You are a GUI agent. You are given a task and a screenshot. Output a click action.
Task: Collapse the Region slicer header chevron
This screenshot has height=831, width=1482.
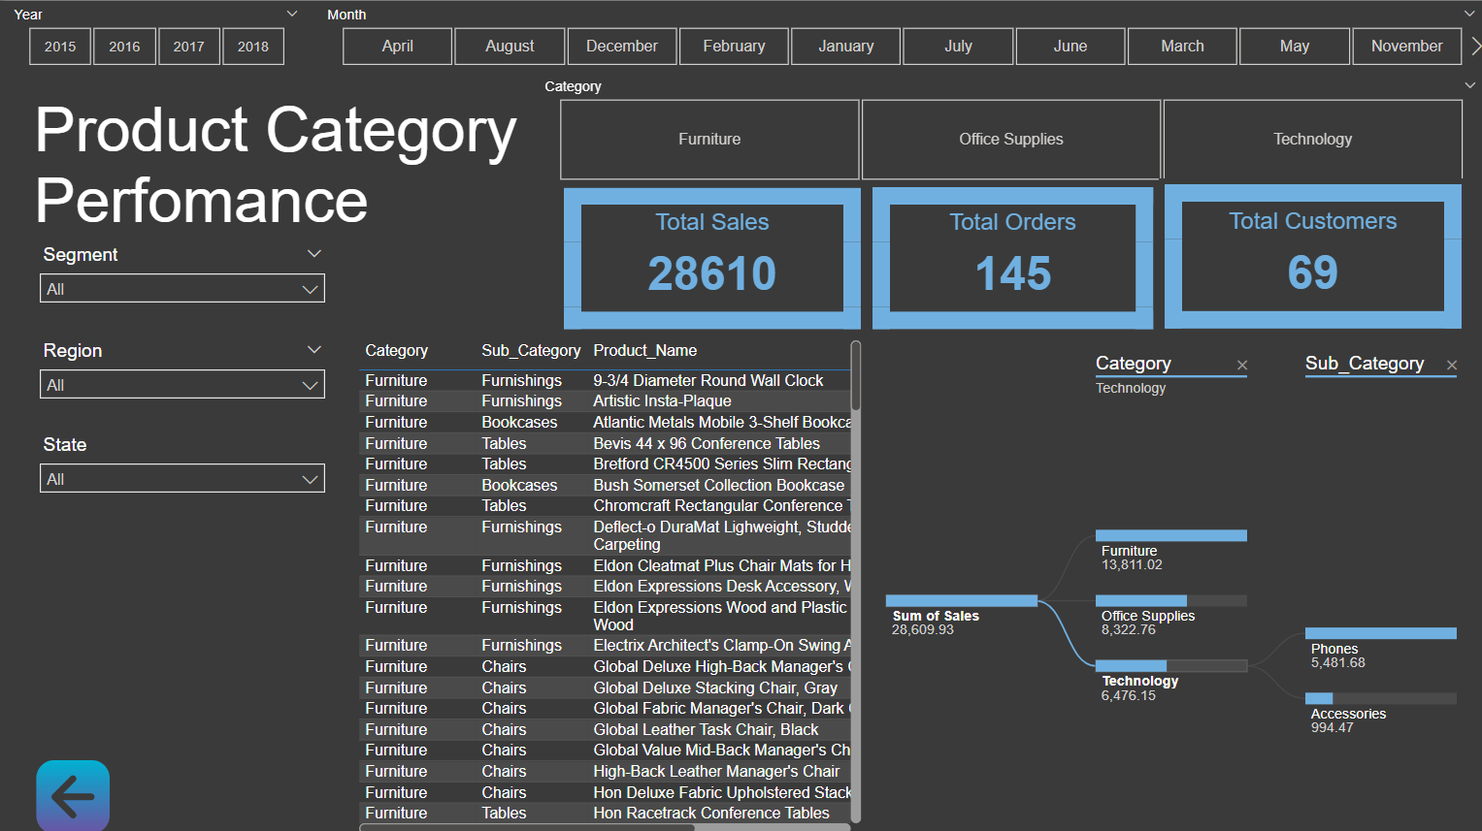pos(313,350)
